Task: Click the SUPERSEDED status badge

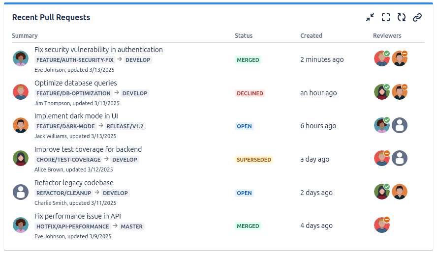Action: (254, 160)
